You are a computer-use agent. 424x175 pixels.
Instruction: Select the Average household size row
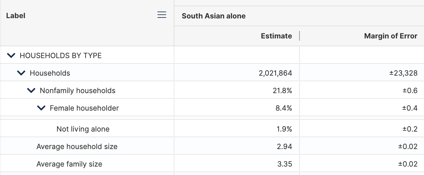coord(212,147)
